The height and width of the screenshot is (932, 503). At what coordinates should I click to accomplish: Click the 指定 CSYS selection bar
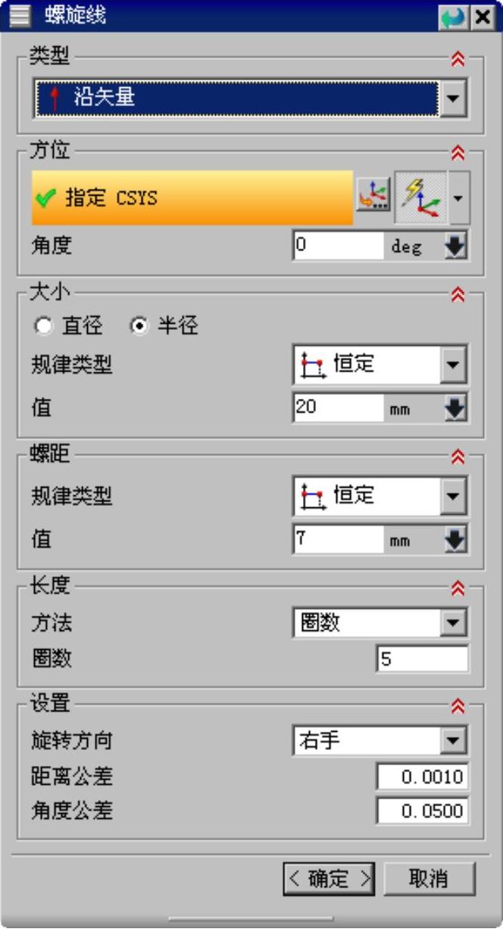tap(192, 198)
